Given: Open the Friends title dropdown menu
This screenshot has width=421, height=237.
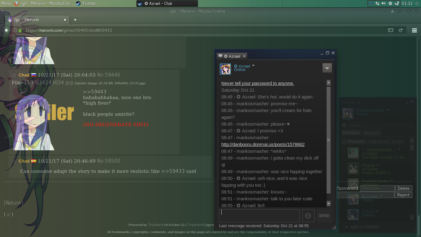Looking at the screenshot, I should (358, 102).
